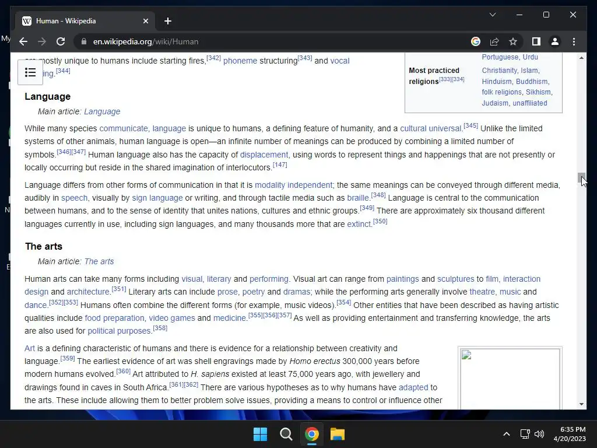The width and height of the screenshot is (597, 448).
Task: Open citation reference [345]
Action: [470, 125]
